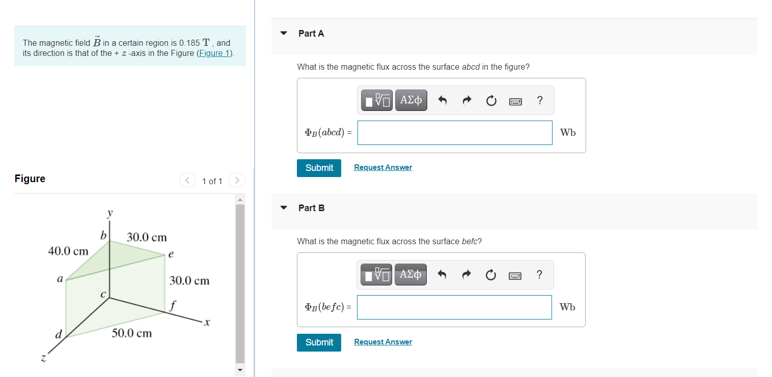Go to previous figure arrow

[x=187, y=181]
